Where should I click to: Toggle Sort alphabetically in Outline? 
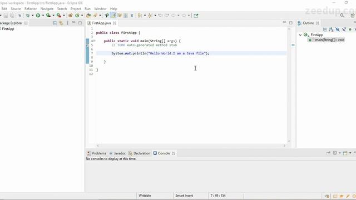(332, 29)
